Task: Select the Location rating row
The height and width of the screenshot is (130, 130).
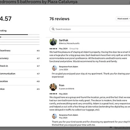Action: pyautogui.click(x=20, y=81)
